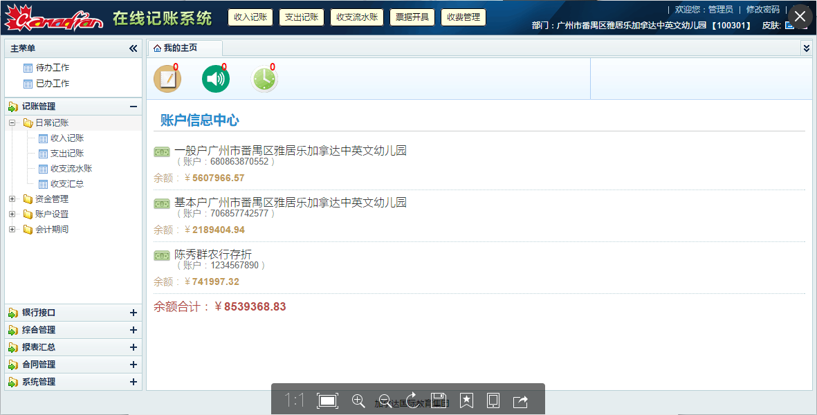The width and height of the screenshot is (817, 415).
Task: Click the 收入记账 top button
Action: click(x=250, y=17)
